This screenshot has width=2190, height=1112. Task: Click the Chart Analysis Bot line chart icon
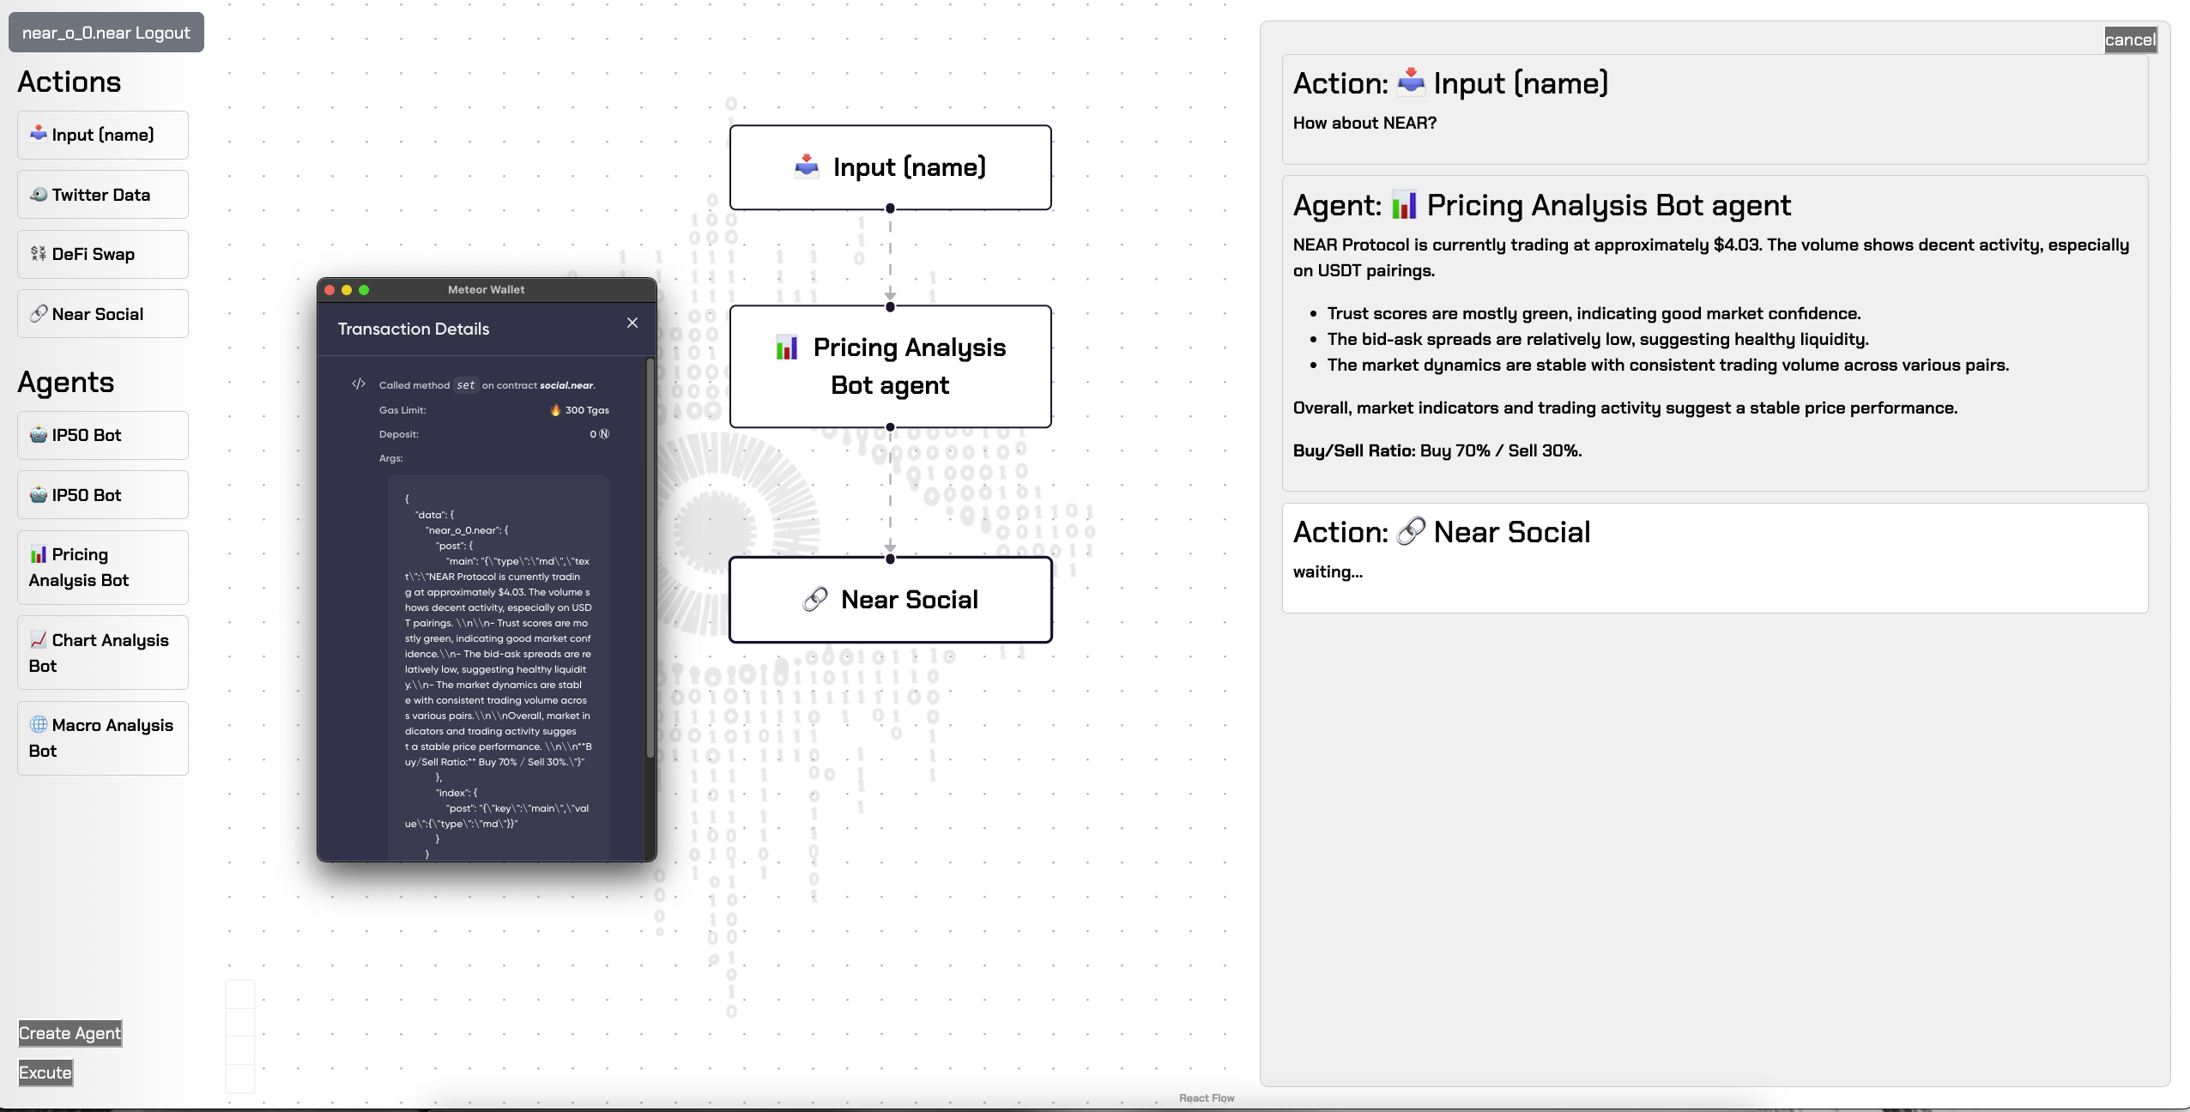click(39, 640)
